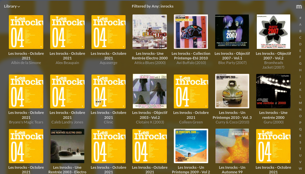Click artist name 'Albin de la Simone'
The height and width of the screenshot is (174, 305).
[x=26, y=63]
